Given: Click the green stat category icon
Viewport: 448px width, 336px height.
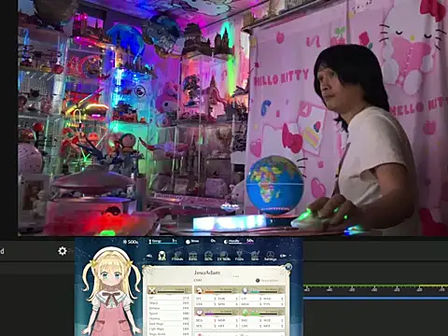Looking at the screenshot, I should [245, 313].
